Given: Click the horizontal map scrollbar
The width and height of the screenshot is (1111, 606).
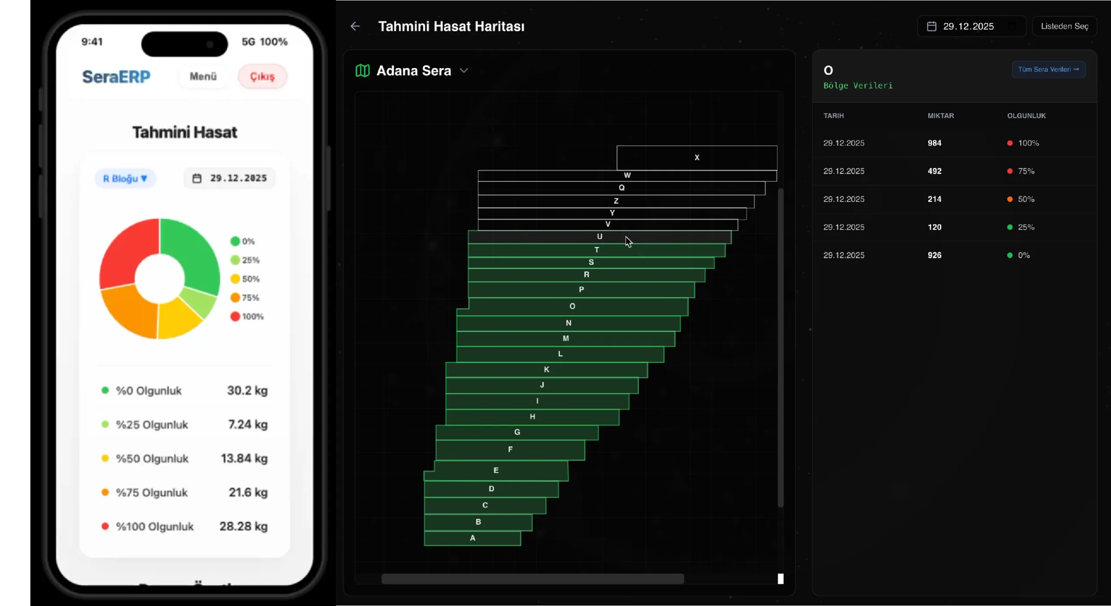Looking at the screenshot, I should point(532,579).
